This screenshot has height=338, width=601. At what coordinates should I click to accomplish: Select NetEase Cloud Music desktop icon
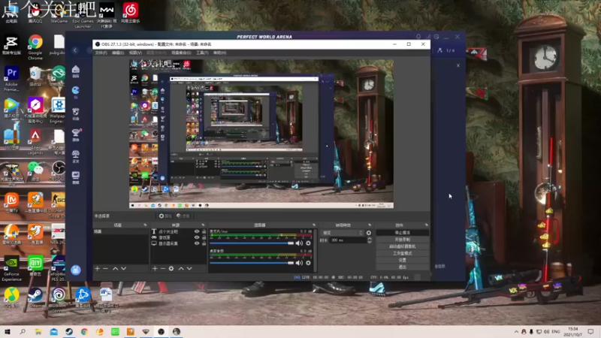pyautogui.click(x=130, y=13)
